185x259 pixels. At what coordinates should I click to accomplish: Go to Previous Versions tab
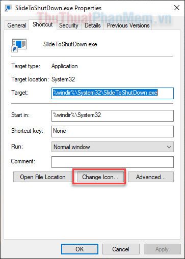128,25
